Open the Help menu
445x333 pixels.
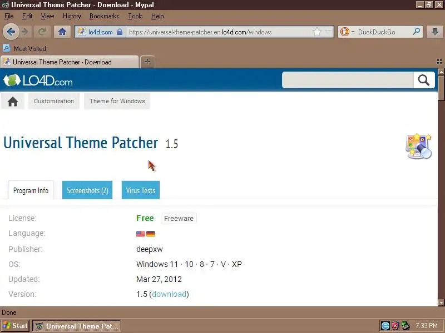click(x=157, y=16)
